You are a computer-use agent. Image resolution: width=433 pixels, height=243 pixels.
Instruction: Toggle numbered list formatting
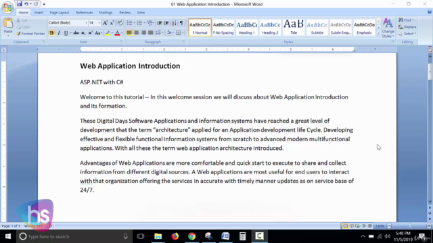click(x=139, y=23)
